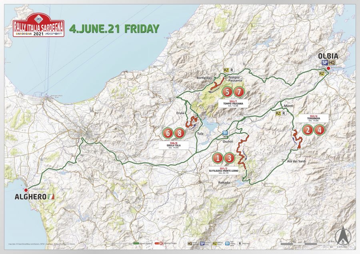The width and height of the screenshot is (360, 254).
Task: Click the stage 5 marker near Tempio Pausania
Action: pos(227,92)
